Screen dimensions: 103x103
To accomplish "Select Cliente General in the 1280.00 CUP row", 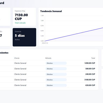I will click(20, 63).
